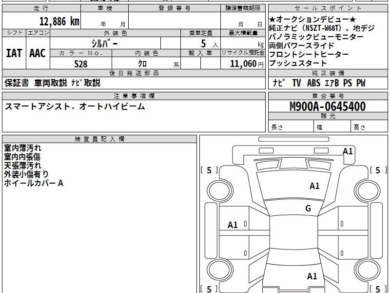This screenshot has height=293, width=390.
Task: Click "PS" in the equipment row
Action: [348, 83]
